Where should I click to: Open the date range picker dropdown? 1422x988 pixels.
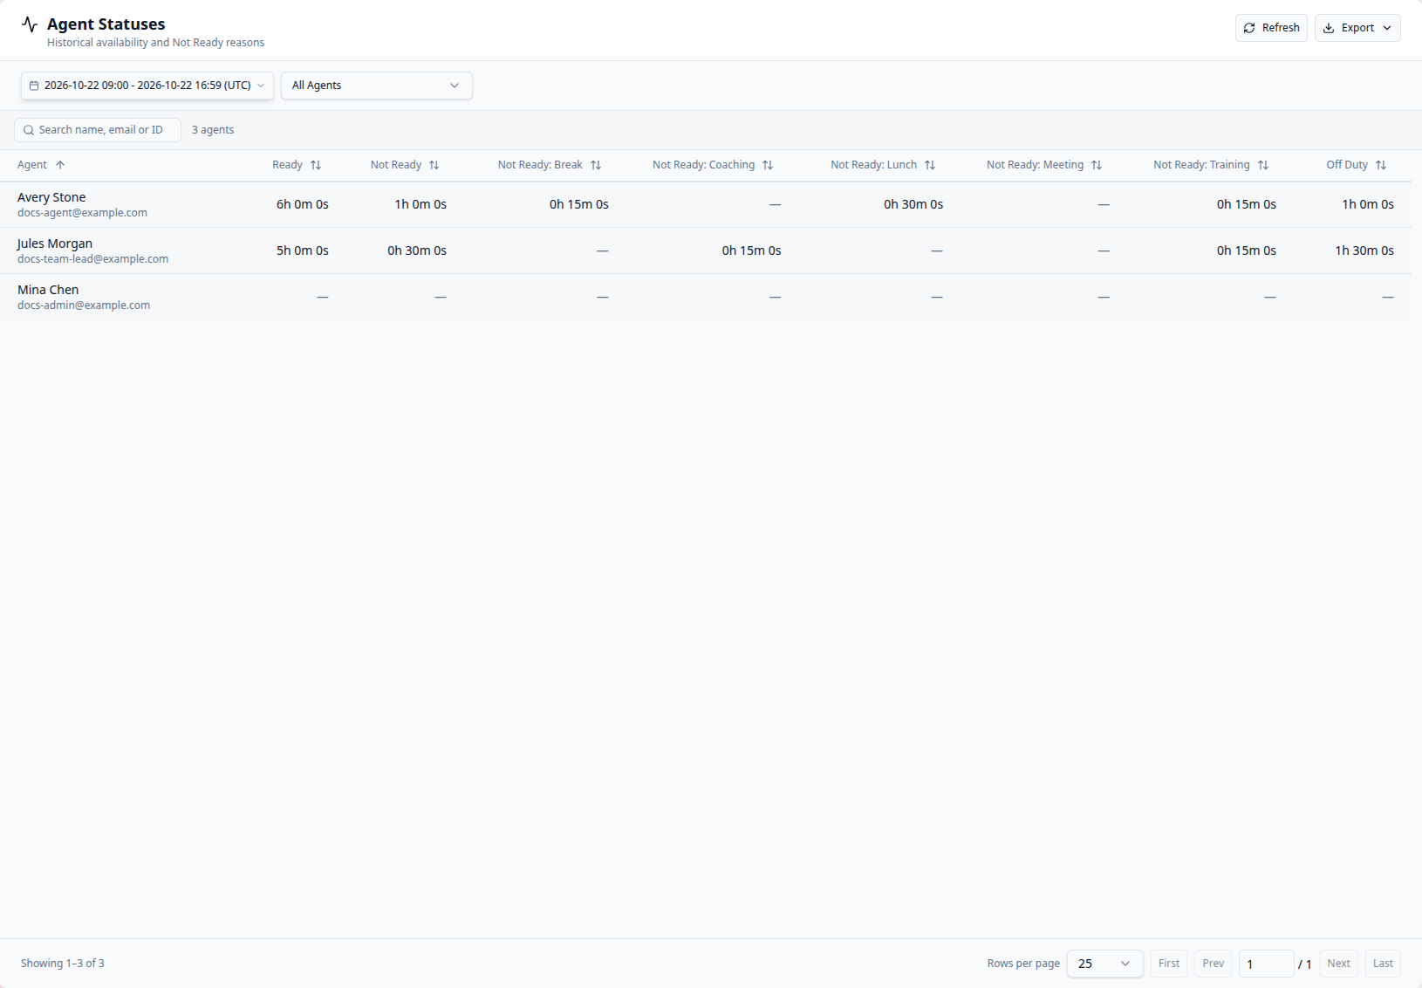tap(147, 86)
